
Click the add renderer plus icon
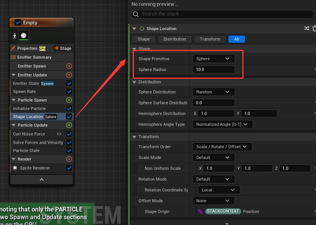(x=69, y=159)
